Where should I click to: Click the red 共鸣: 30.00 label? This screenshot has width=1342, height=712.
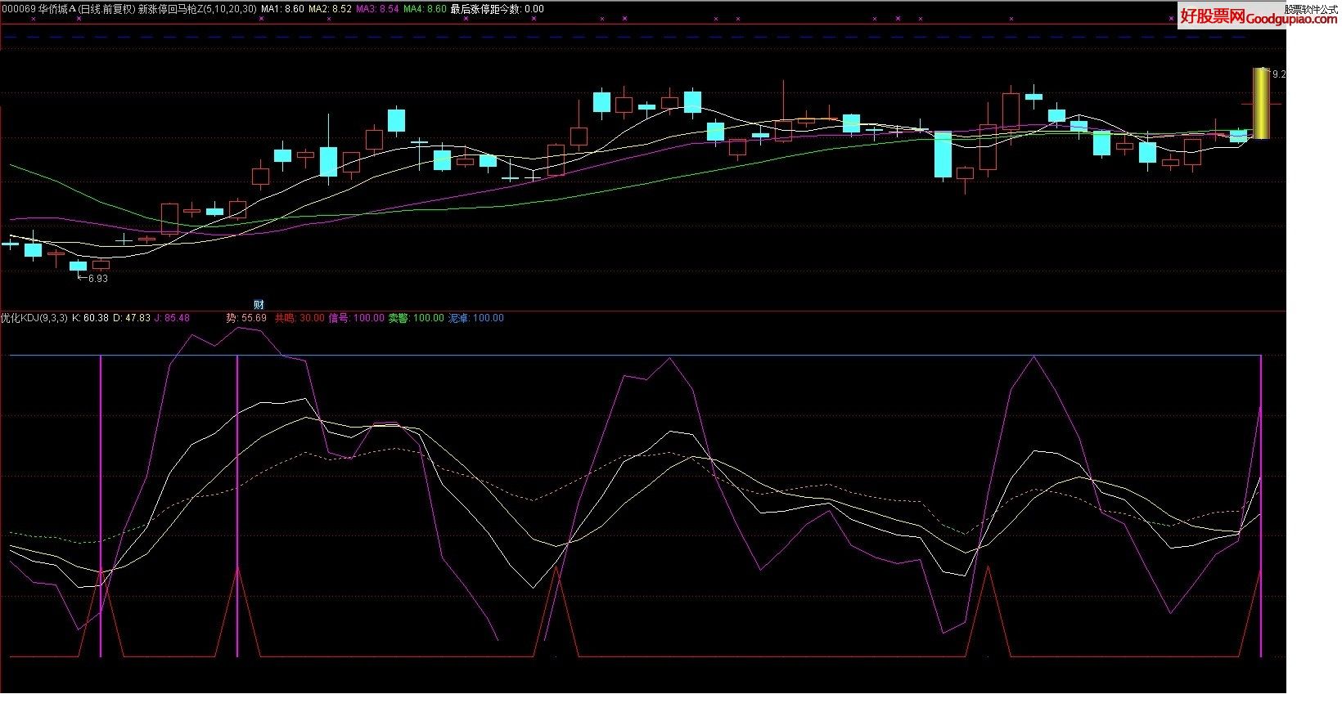[x=299, y=318]
